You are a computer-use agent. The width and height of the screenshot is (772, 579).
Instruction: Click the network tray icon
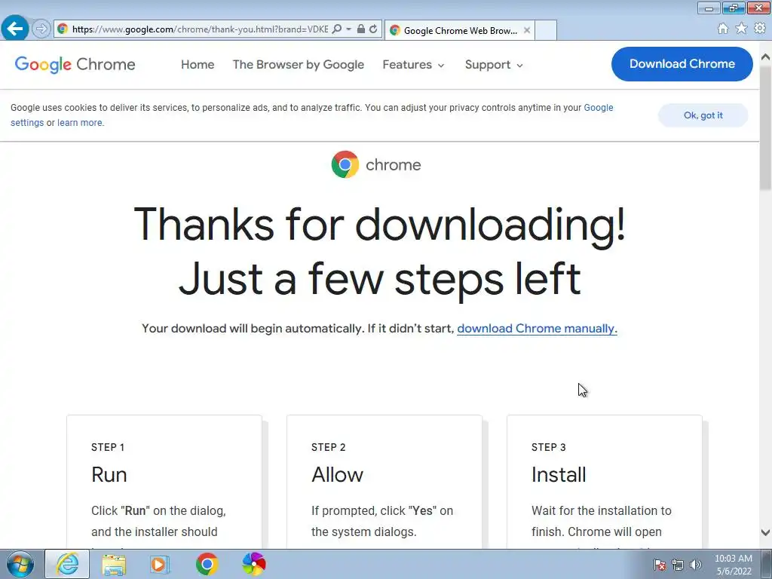click(x=678, y=565)
